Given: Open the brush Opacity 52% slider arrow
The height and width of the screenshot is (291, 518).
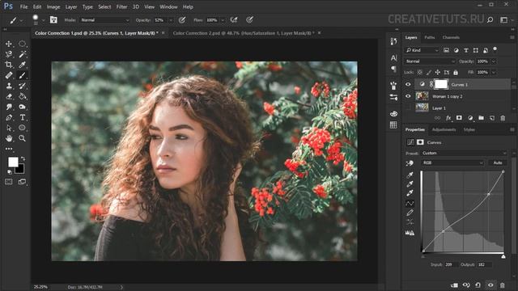Looking at the screenshot, I should [x=171, y=20].
